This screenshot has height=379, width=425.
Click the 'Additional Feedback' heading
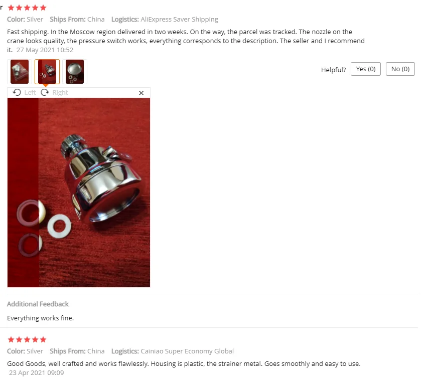pos(38,304)
